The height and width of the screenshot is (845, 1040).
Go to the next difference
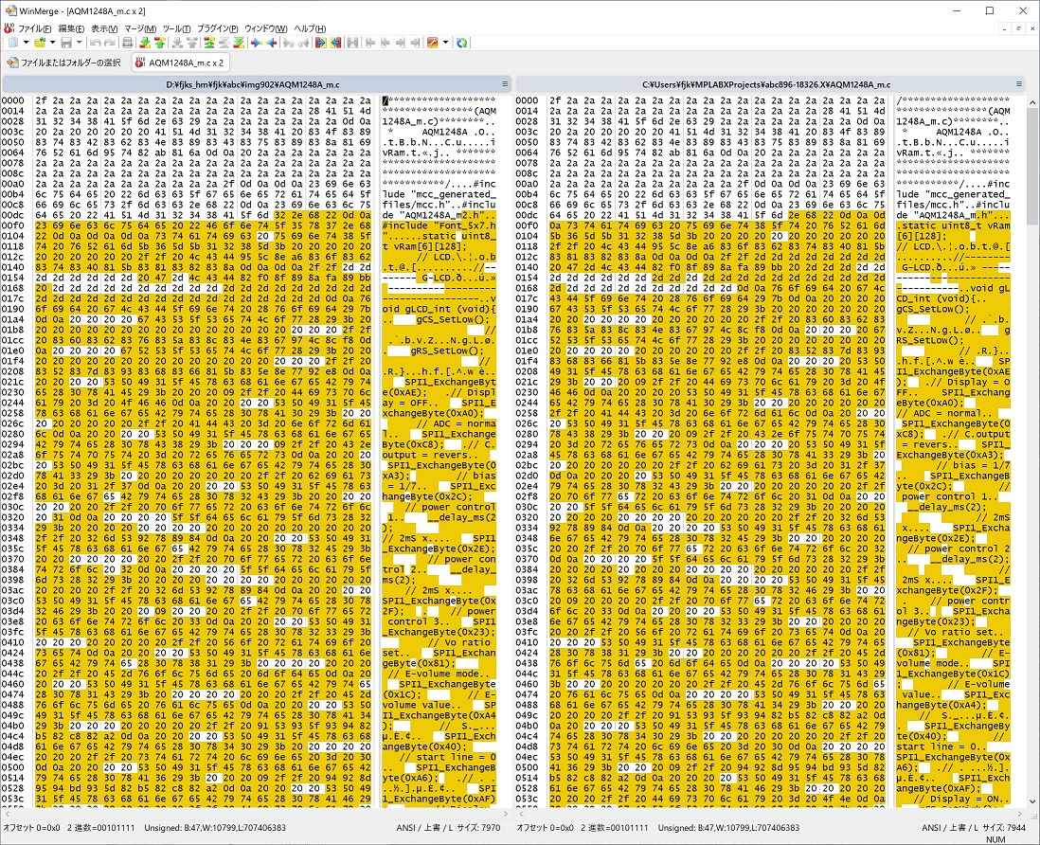click(x=145, y=43)
